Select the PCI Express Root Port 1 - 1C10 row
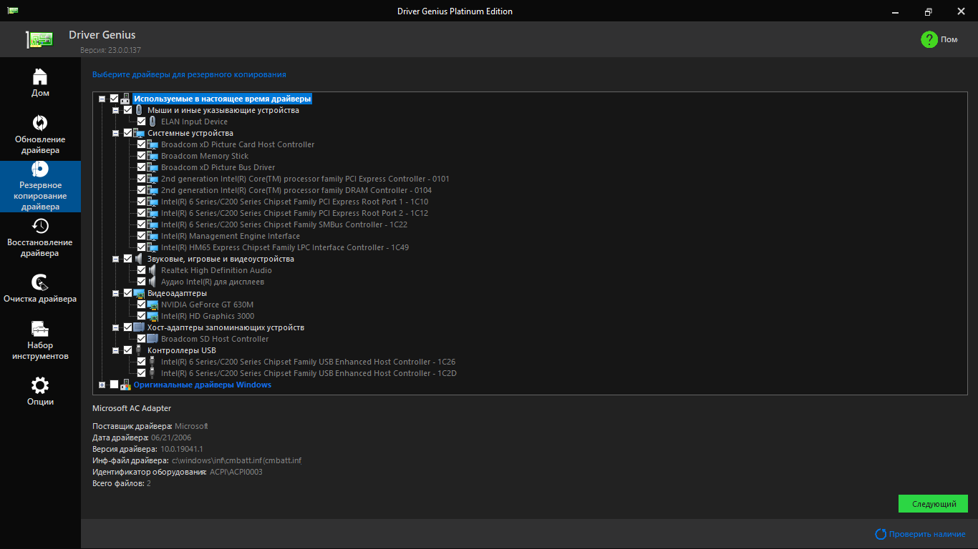This screenshot has height=549, width=978. click(295, 202)
